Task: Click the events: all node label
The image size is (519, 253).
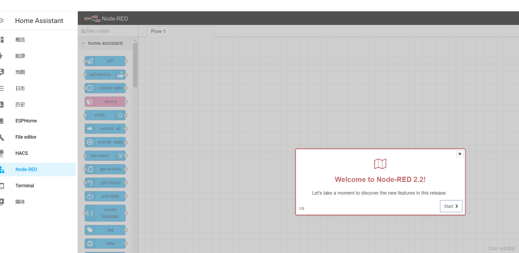Action: (x=111, y=129)
